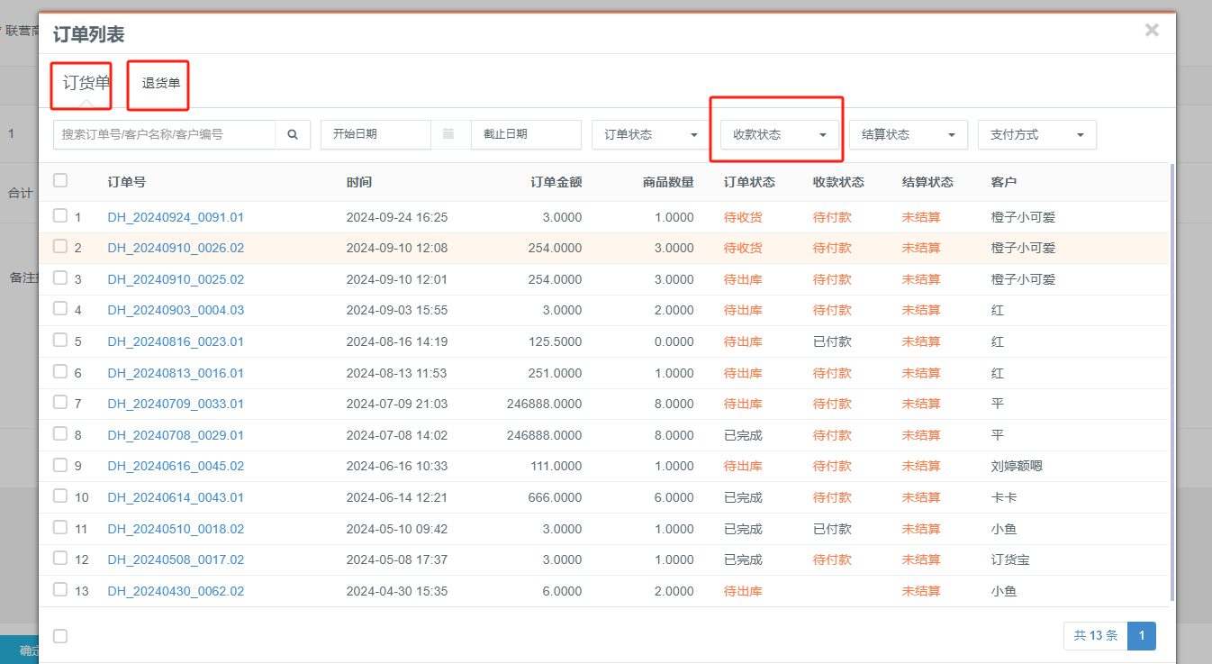The image size is (1212, 664).
Task: Click 已完成 status in row DH_20240708_0029.01
Action: click(743, 435)
